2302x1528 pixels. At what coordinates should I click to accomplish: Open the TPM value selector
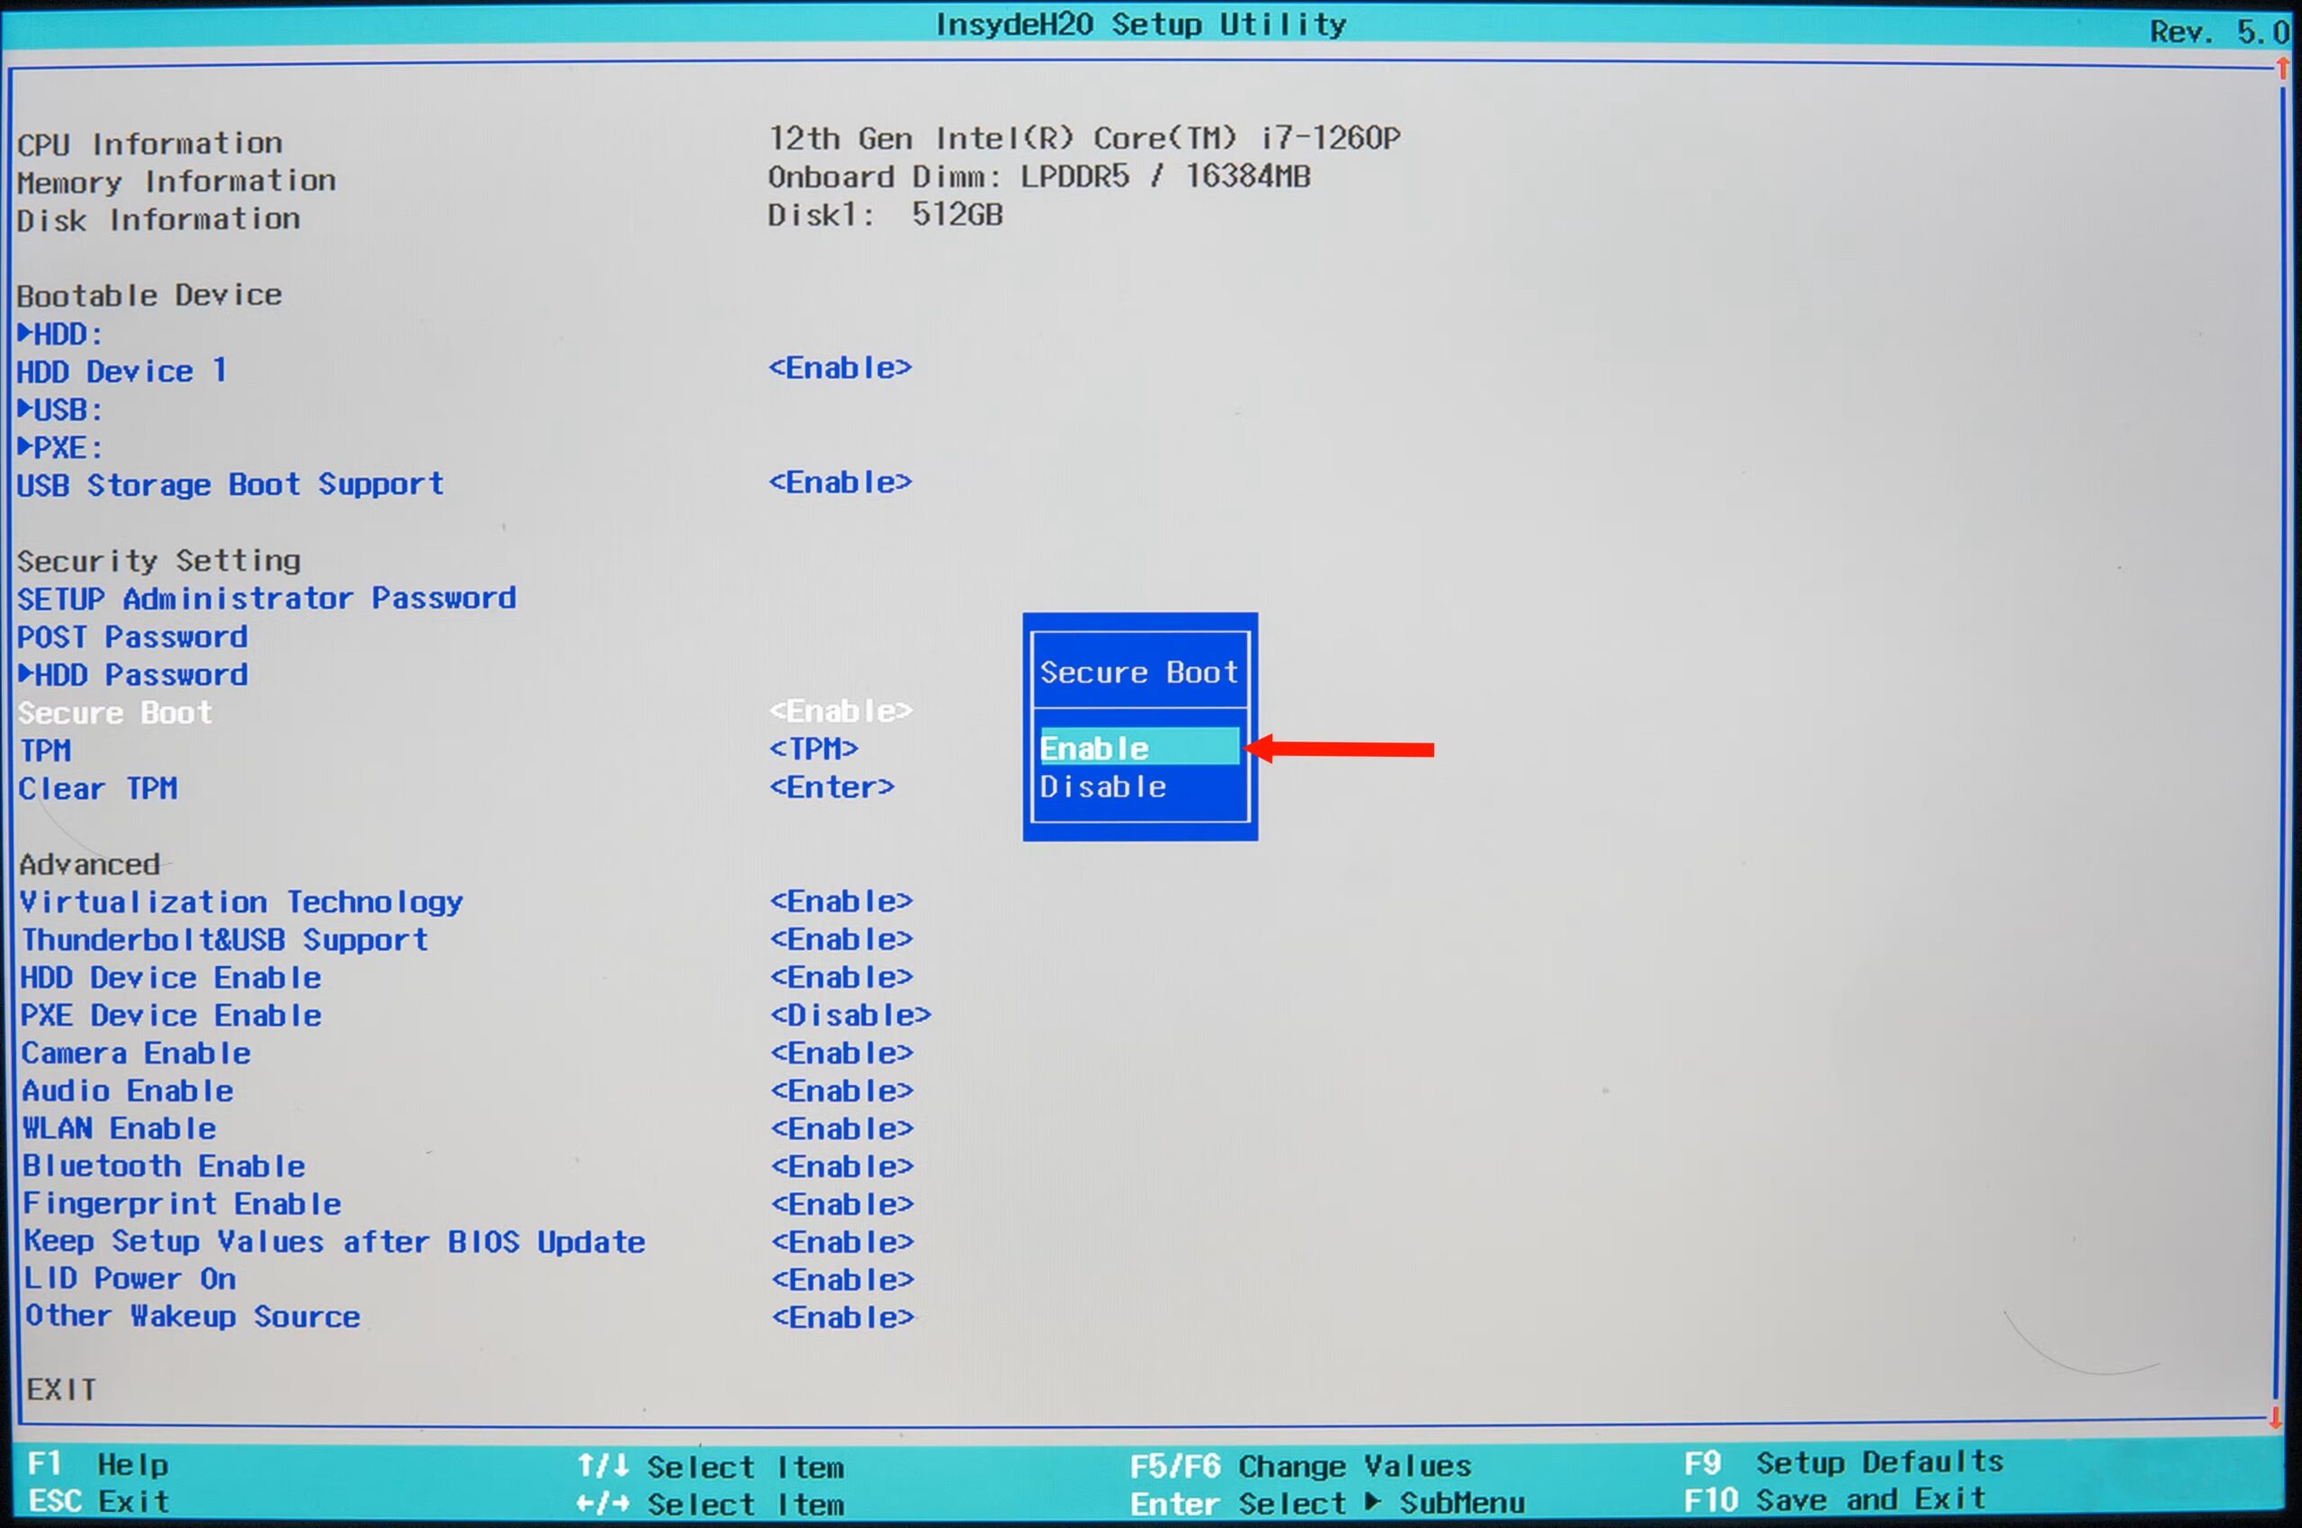pyautogui.click(x=813, y=749)
